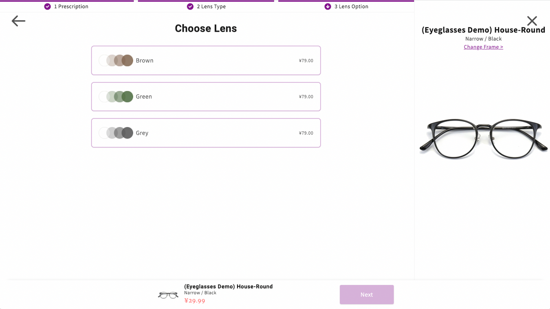
Task: Select the Brown tinted lens option
Action: click(x=206, y=60)
